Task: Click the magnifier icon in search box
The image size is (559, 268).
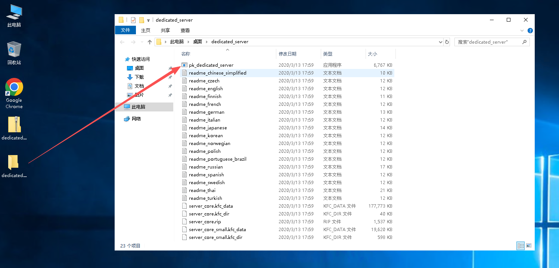Action: coord(524,42)
